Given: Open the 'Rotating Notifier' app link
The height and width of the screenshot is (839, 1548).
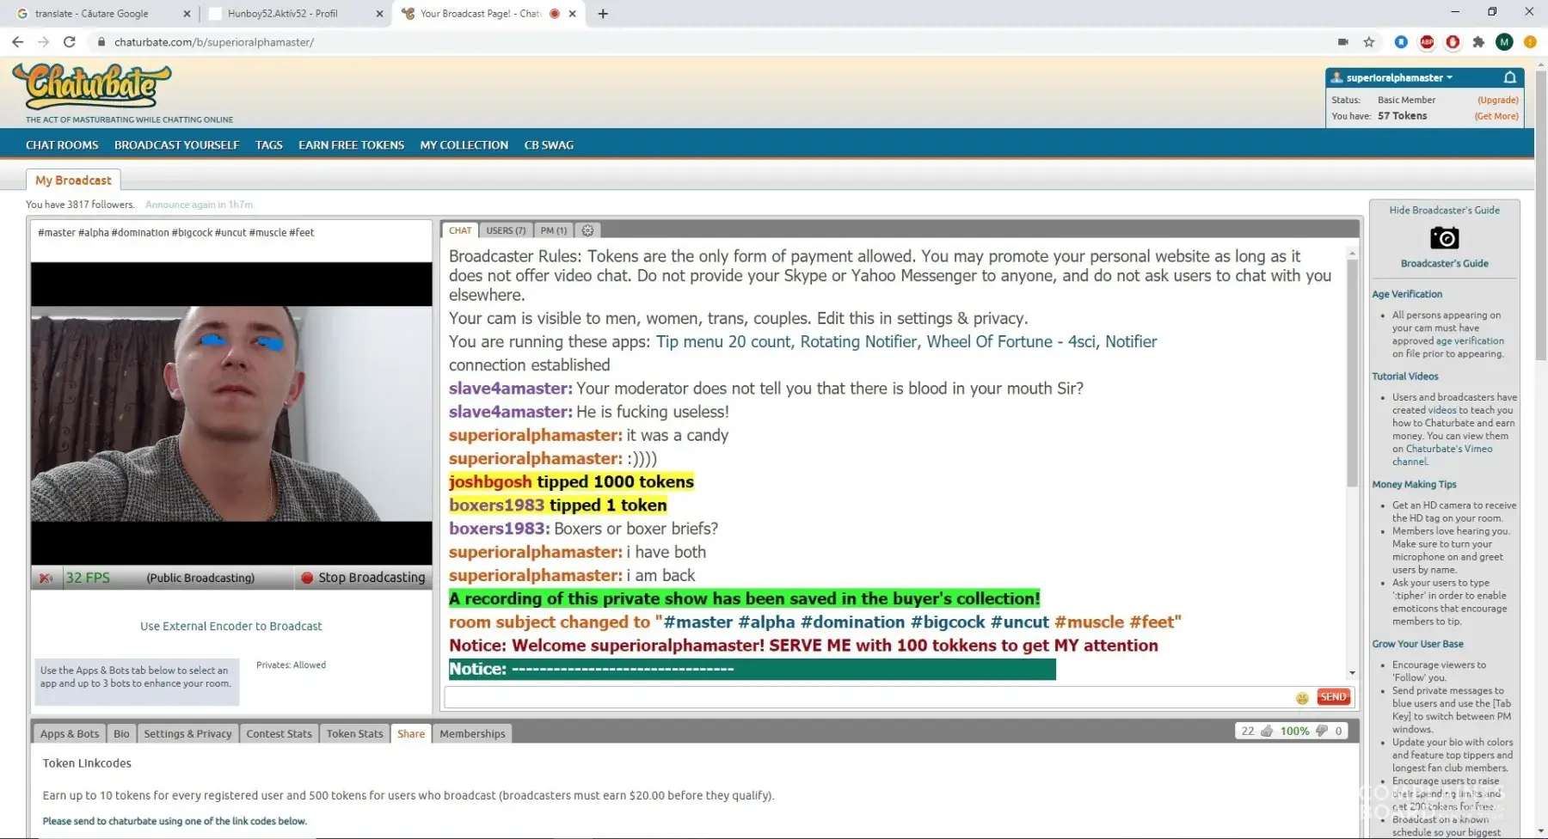Looking at the screenshot, I should (x=858, y=341).
